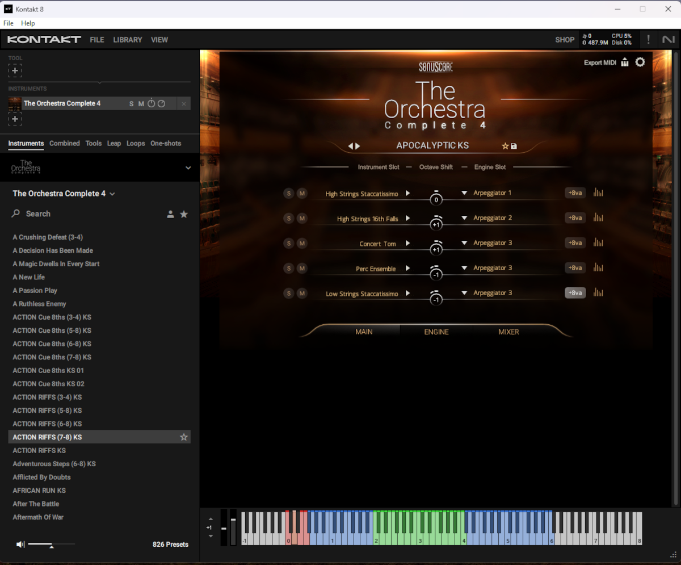Viewport: 681px width, 565px height.
Task: Open level bars for Concert Tom row
Action: (598, 243)
